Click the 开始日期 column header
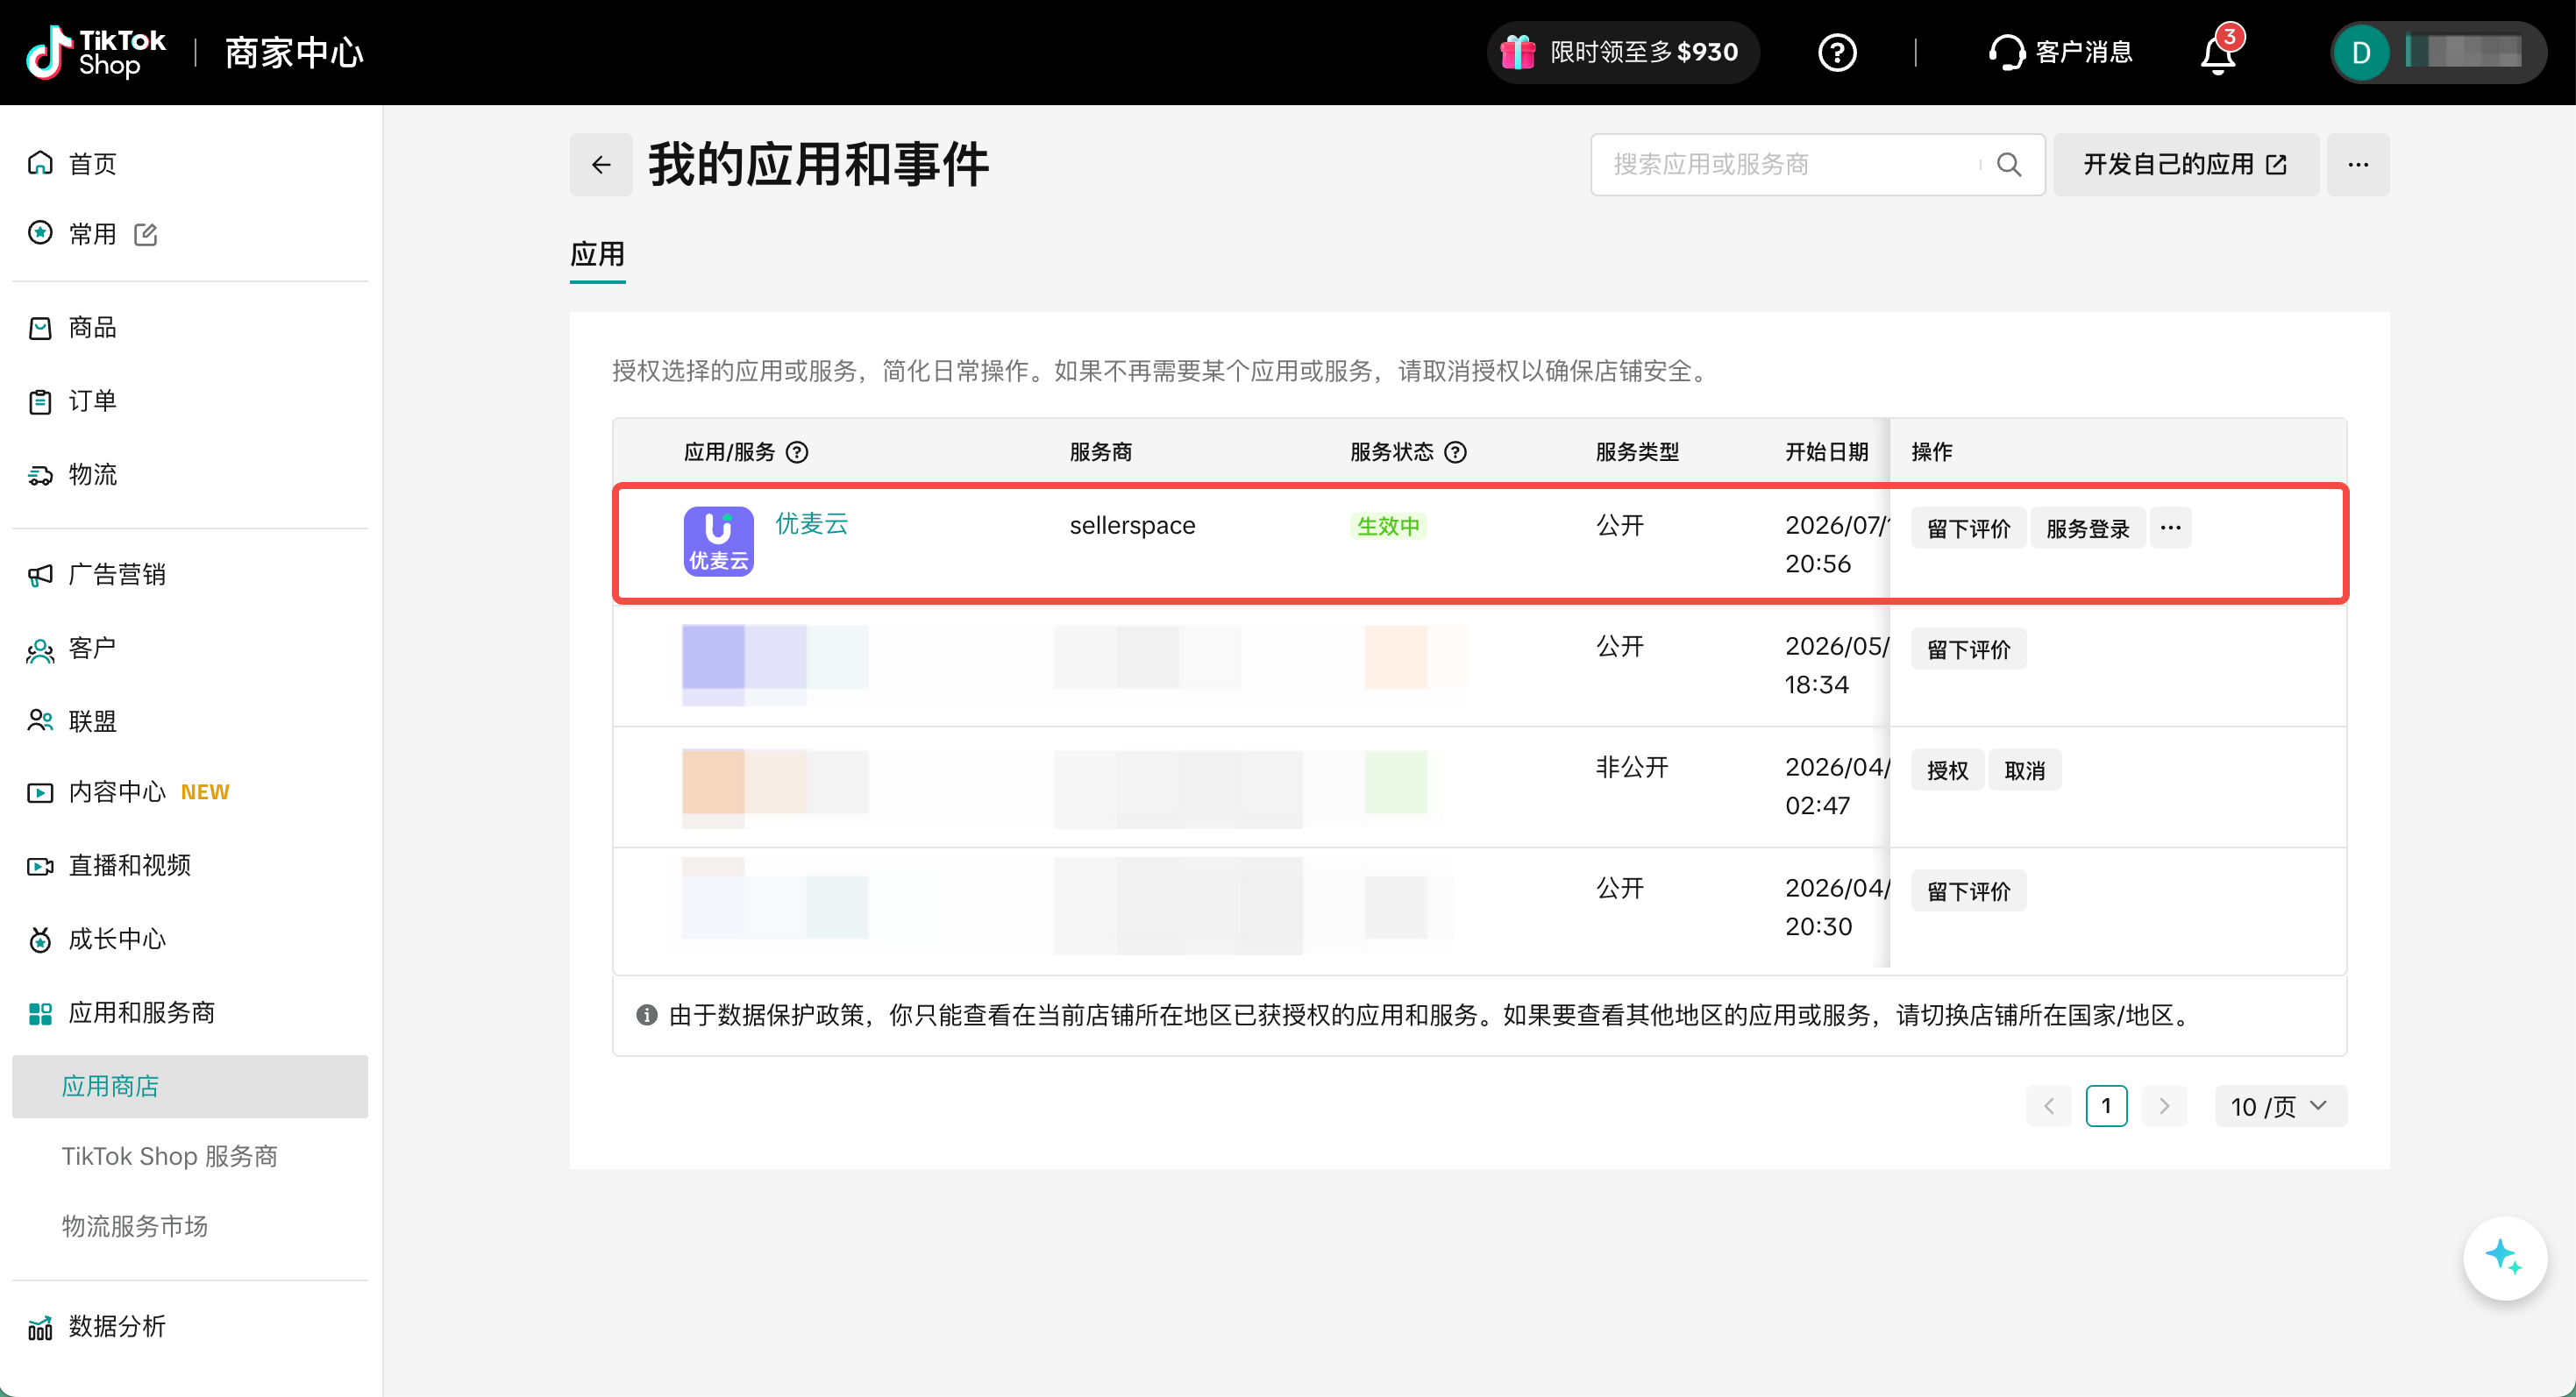2576x1397 pixels. 1826,451
